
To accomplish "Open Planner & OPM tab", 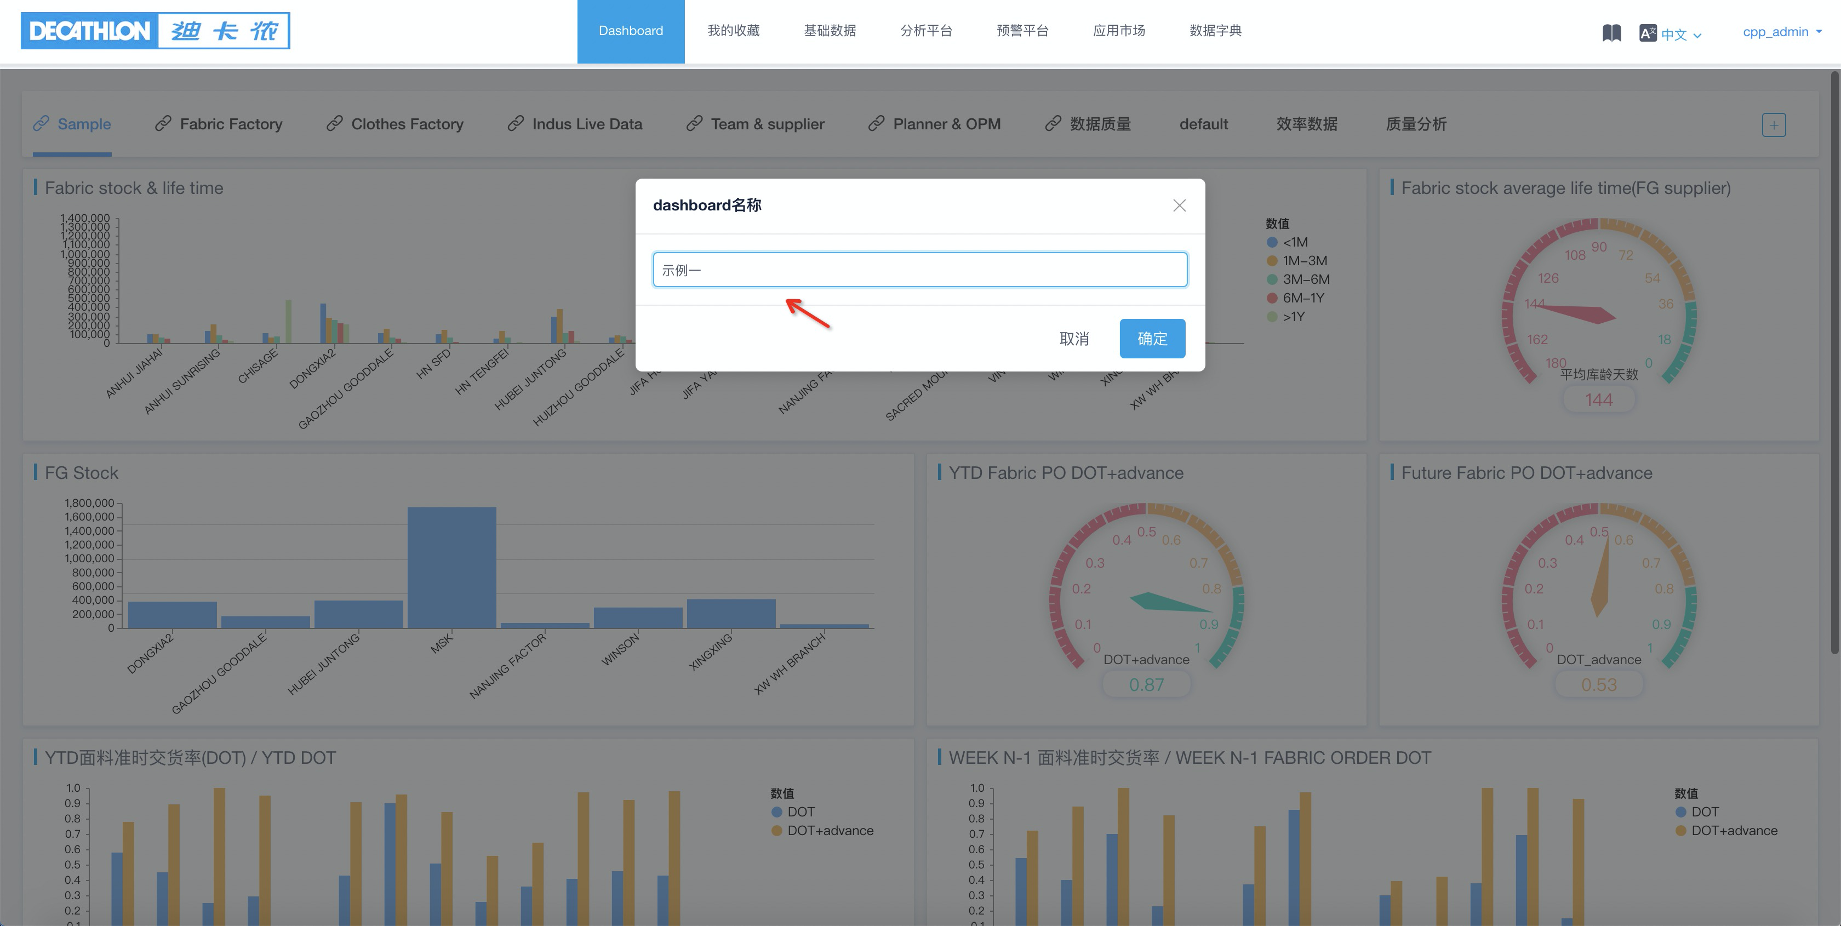I will (x=947, y=124).
